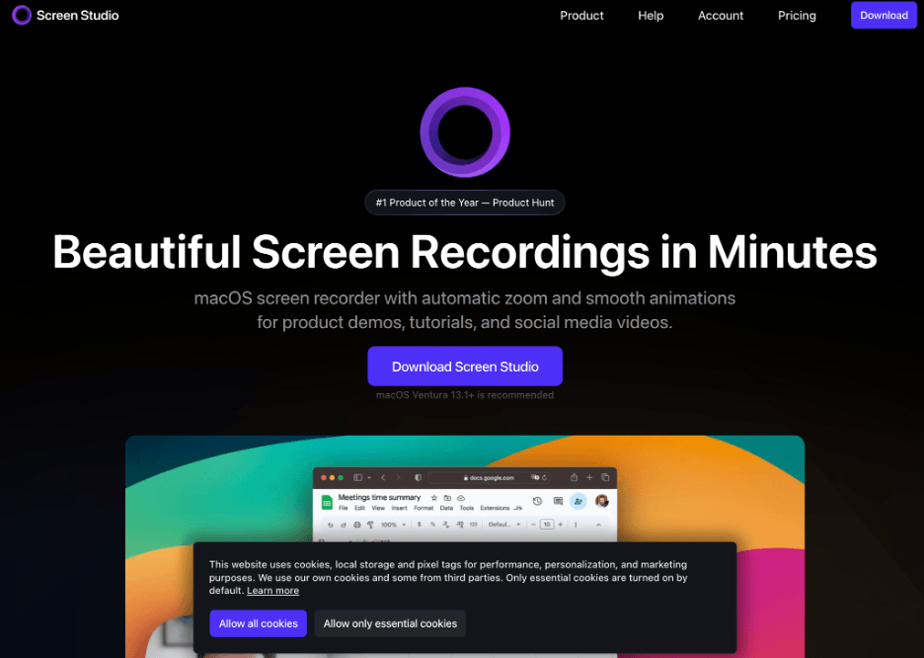The height and width of the screenshot is (658, 924).
Task: Click the Beautiful Screen Recordings in Minutes headline
Action: pyautogui.click(x=465, y=252)
